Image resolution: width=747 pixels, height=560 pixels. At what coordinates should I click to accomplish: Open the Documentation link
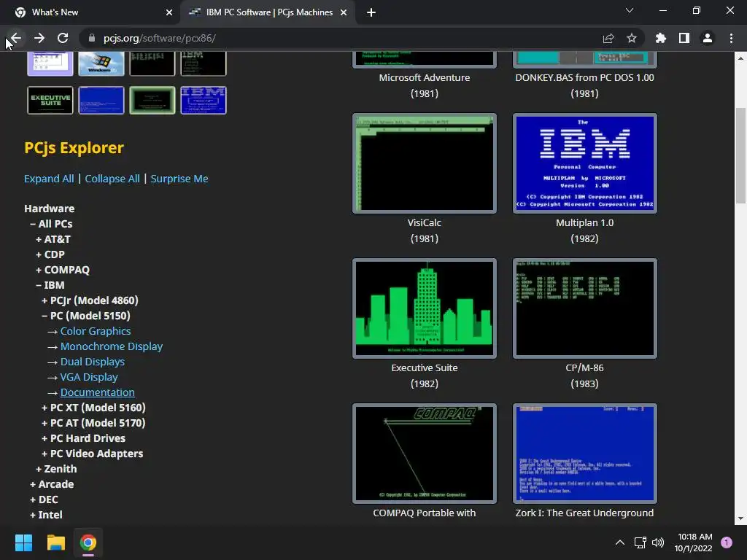97,392
